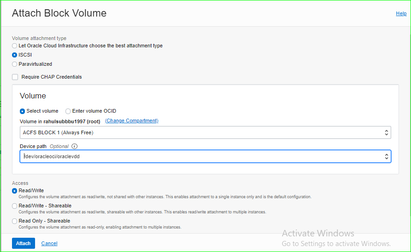Image resolution: width=411 pixels, height=252 pixels.
Task: Click the Volume section heading
Action: pos(33,96)
